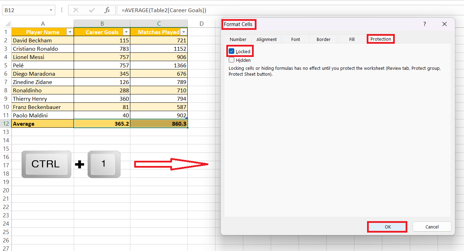Click the Paolo Maldini cell
The width and height of the screenshot is (464, 251).
point(43,115)
